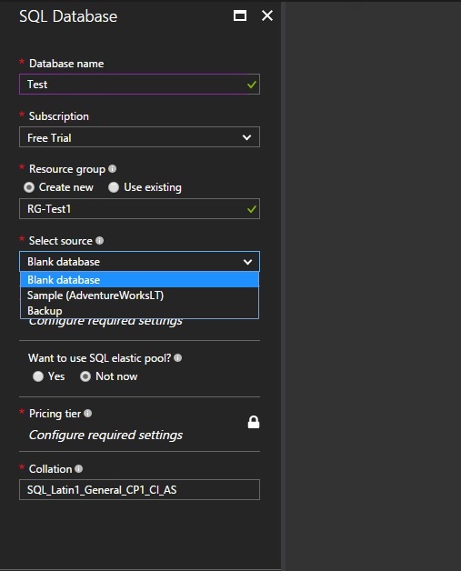
Task: Select the Use existing radio button
Action: pyautogui.click(x=114, y=187)
